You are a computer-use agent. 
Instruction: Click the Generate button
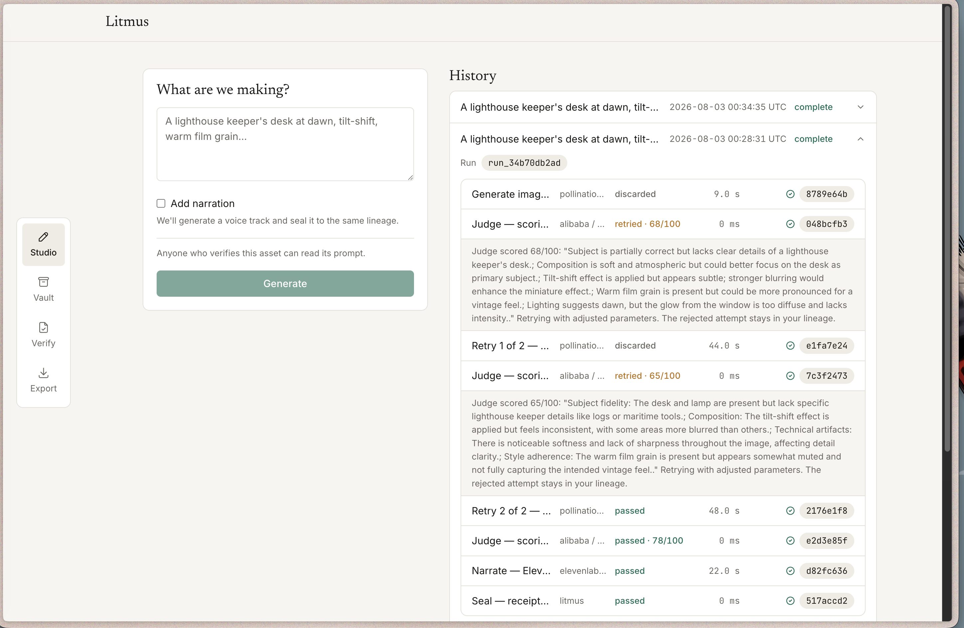pos(285,284)
